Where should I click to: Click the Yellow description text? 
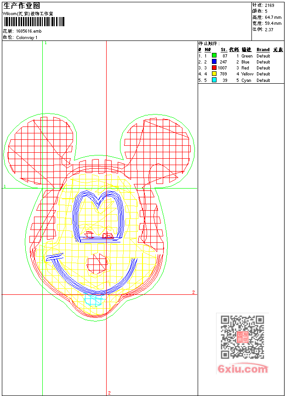tap(247, 74)
